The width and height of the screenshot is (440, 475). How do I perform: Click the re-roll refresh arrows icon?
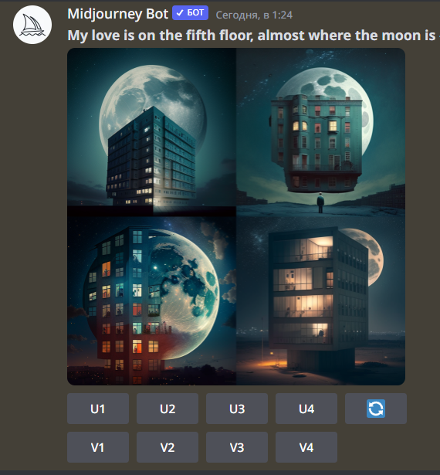click(x=376, y=409)
